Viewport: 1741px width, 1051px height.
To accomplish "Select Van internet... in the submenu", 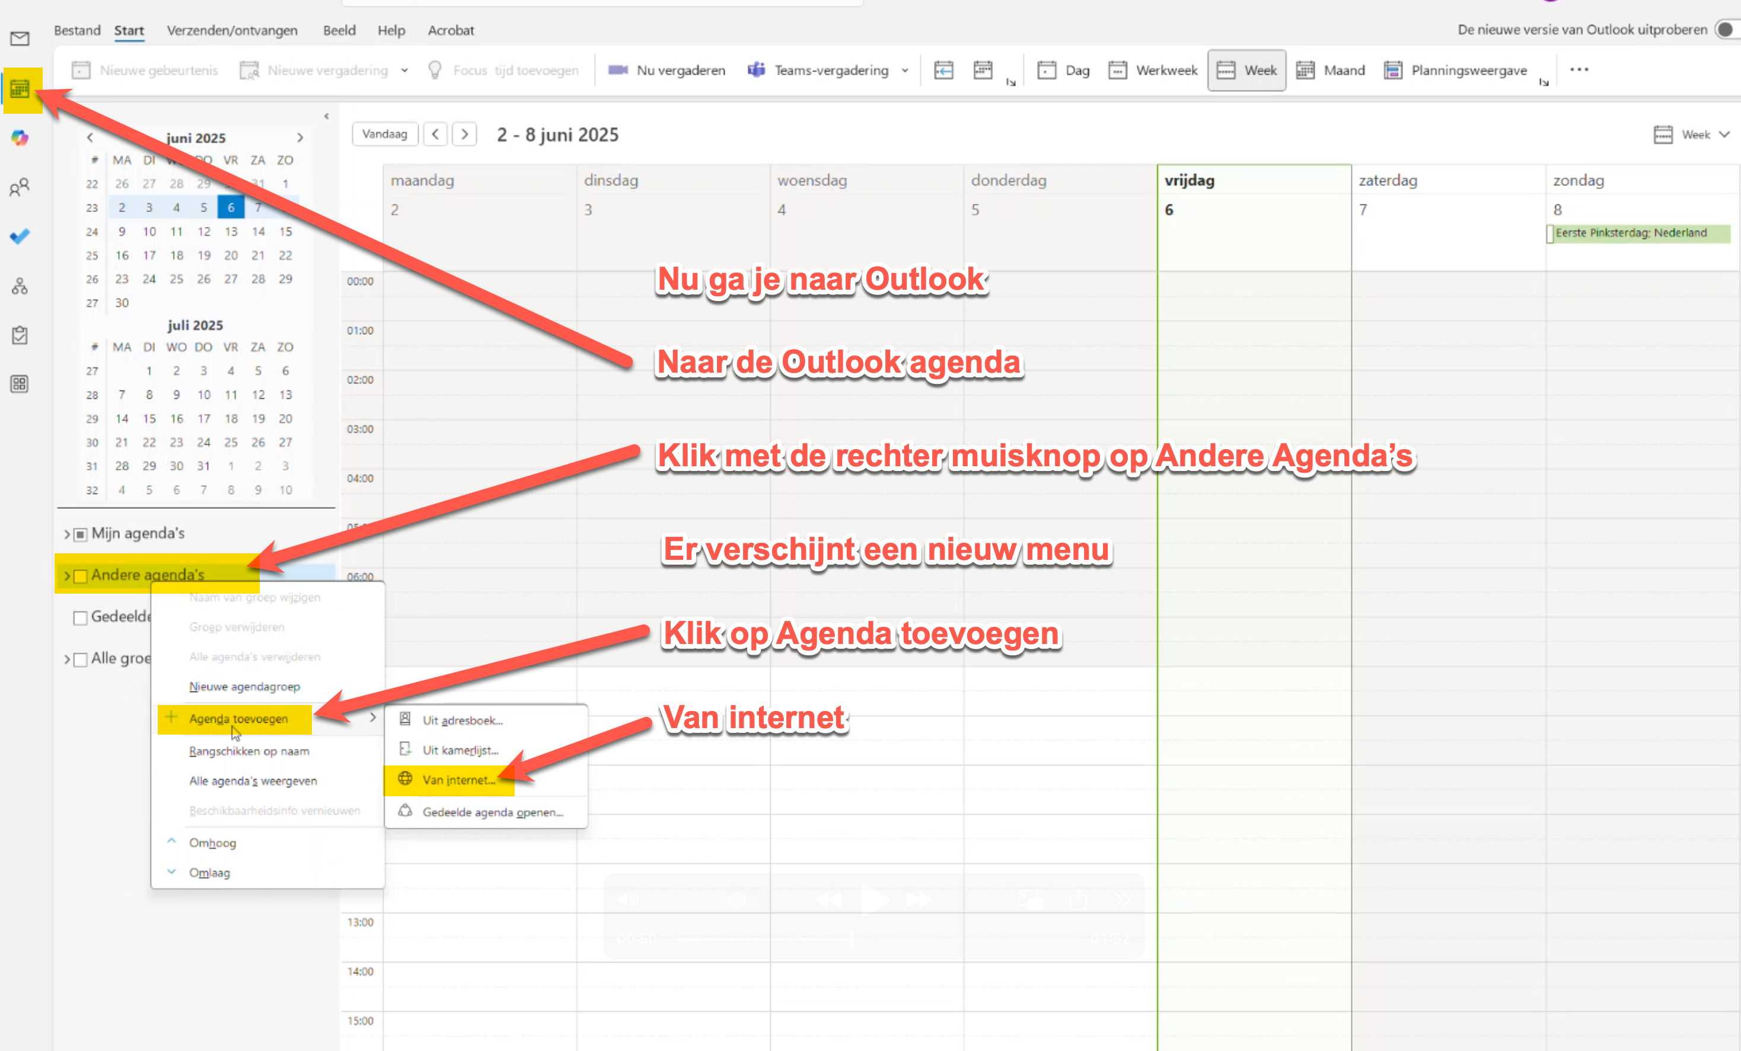I will pyautogui.click(x=486, y=779).
